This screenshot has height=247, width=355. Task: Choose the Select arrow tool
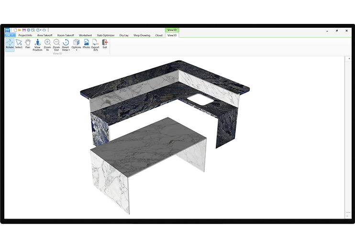19,44
